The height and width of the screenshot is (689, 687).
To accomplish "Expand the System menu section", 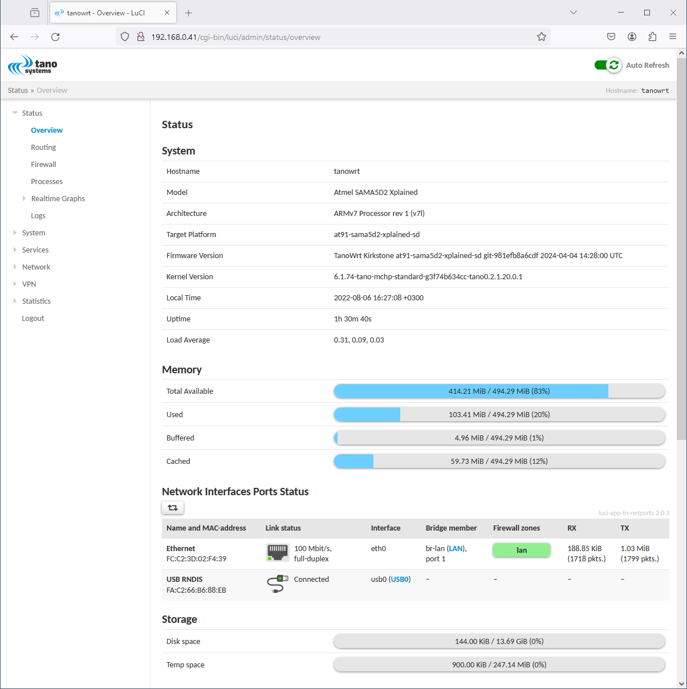I will tap(15, 233).
